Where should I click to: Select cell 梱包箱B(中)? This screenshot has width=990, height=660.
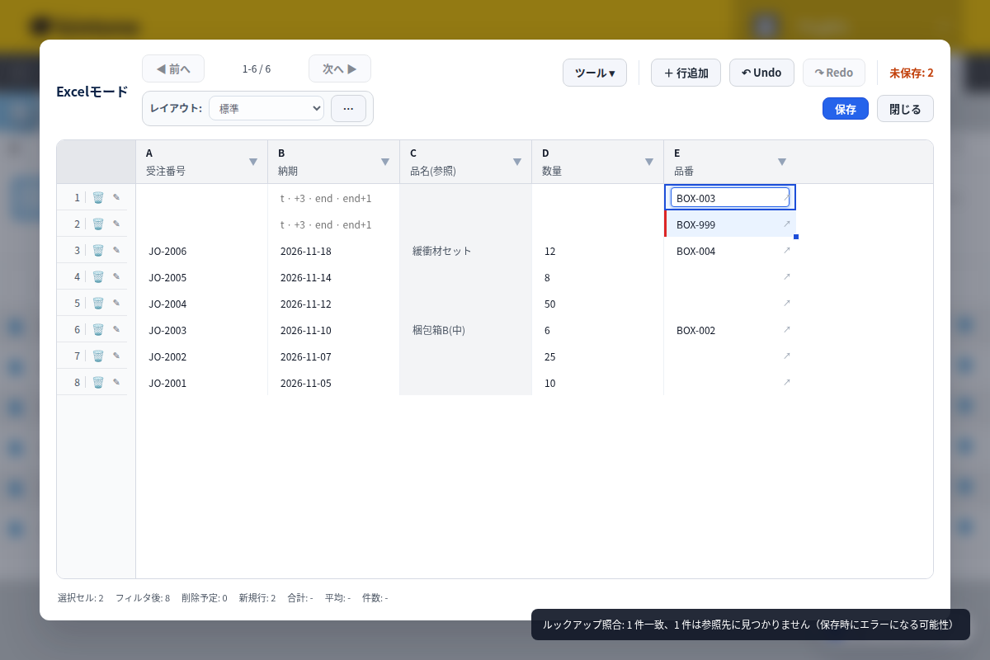pos(466,330)
